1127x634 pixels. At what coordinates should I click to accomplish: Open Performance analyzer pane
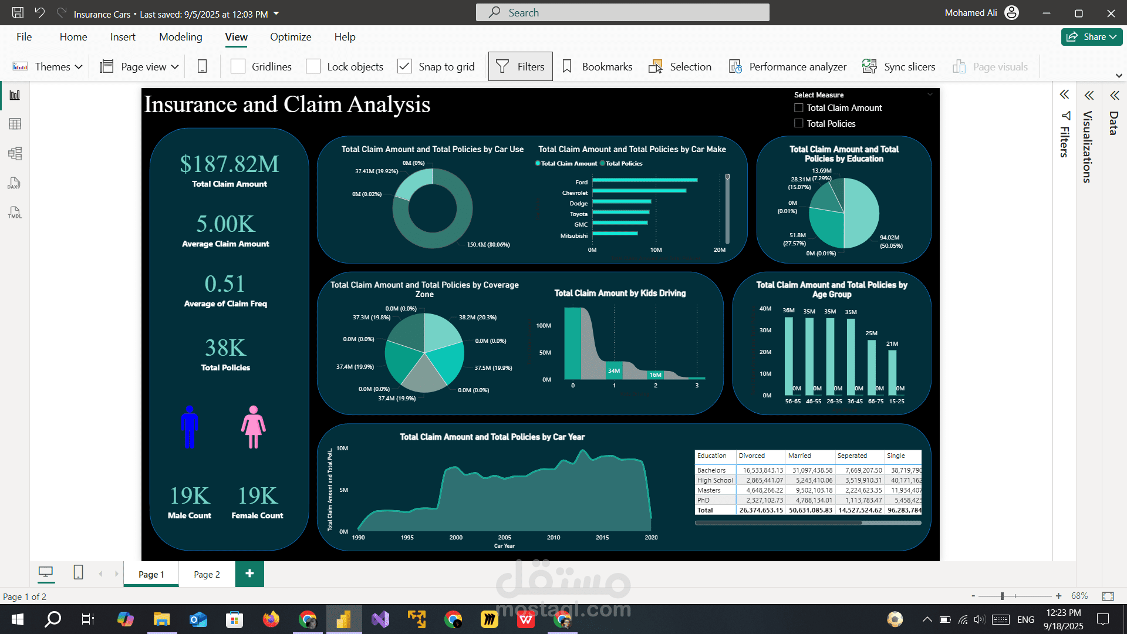(x=788, y=66)
